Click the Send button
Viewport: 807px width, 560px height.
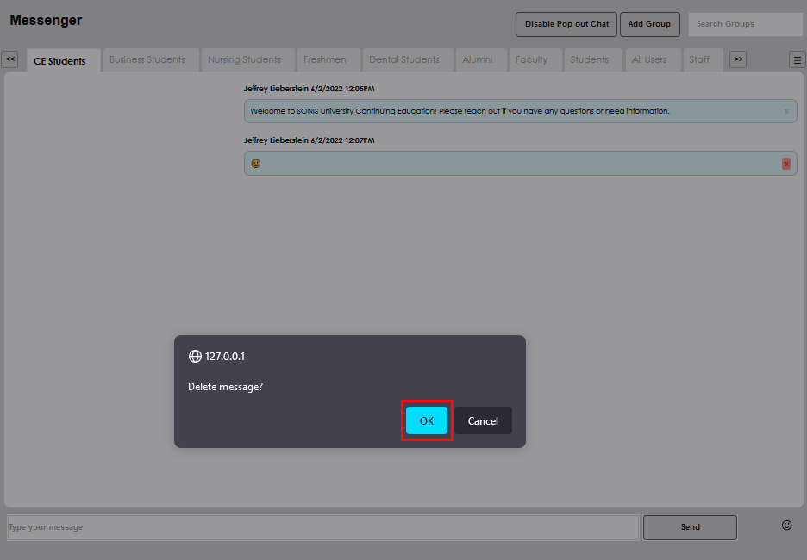(x=690, y=527)
